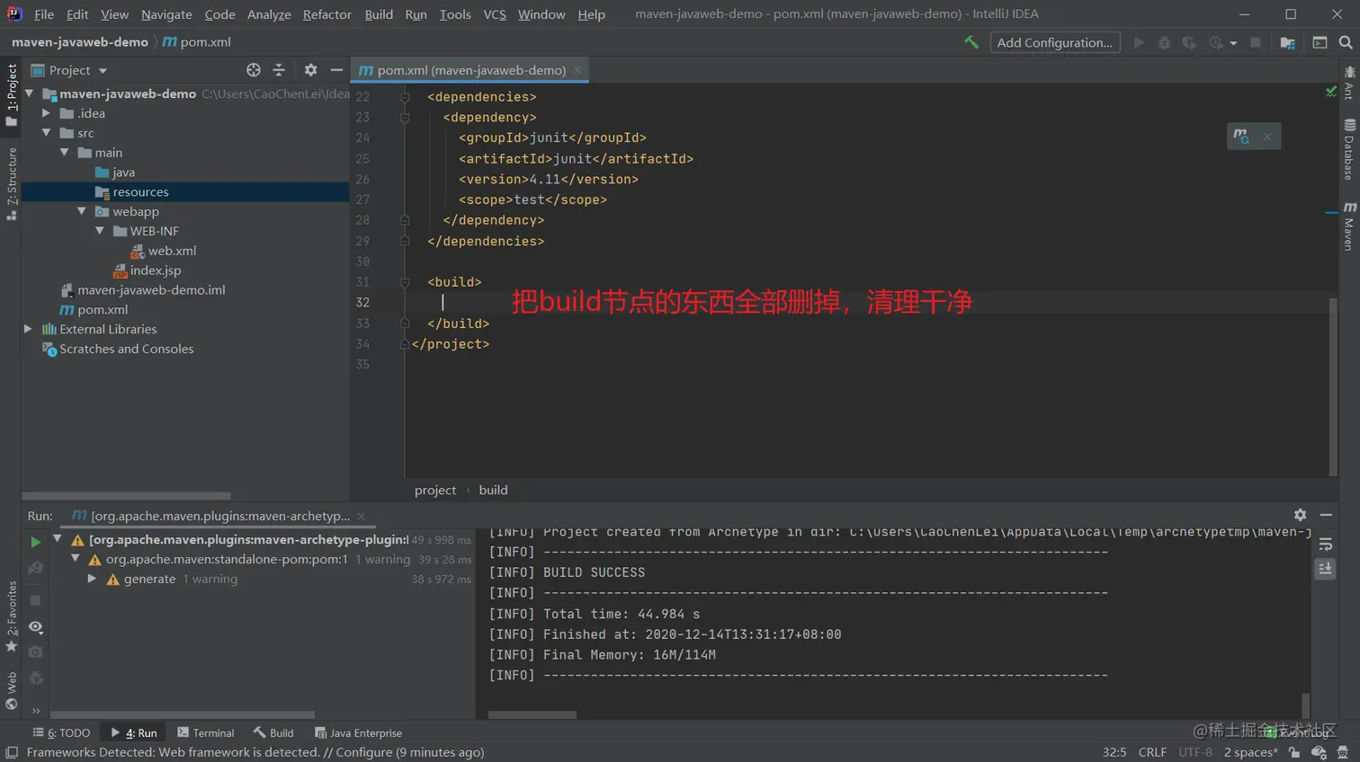The height and width of the screenshot is (762, 1360).
Task: Dismiss the Maven changes floating popup
Action: [1267, 137]
